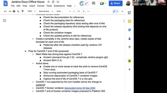Click the underlined word 'systemd'
This screenshot has height=93, width=167.
coord(40,85)
